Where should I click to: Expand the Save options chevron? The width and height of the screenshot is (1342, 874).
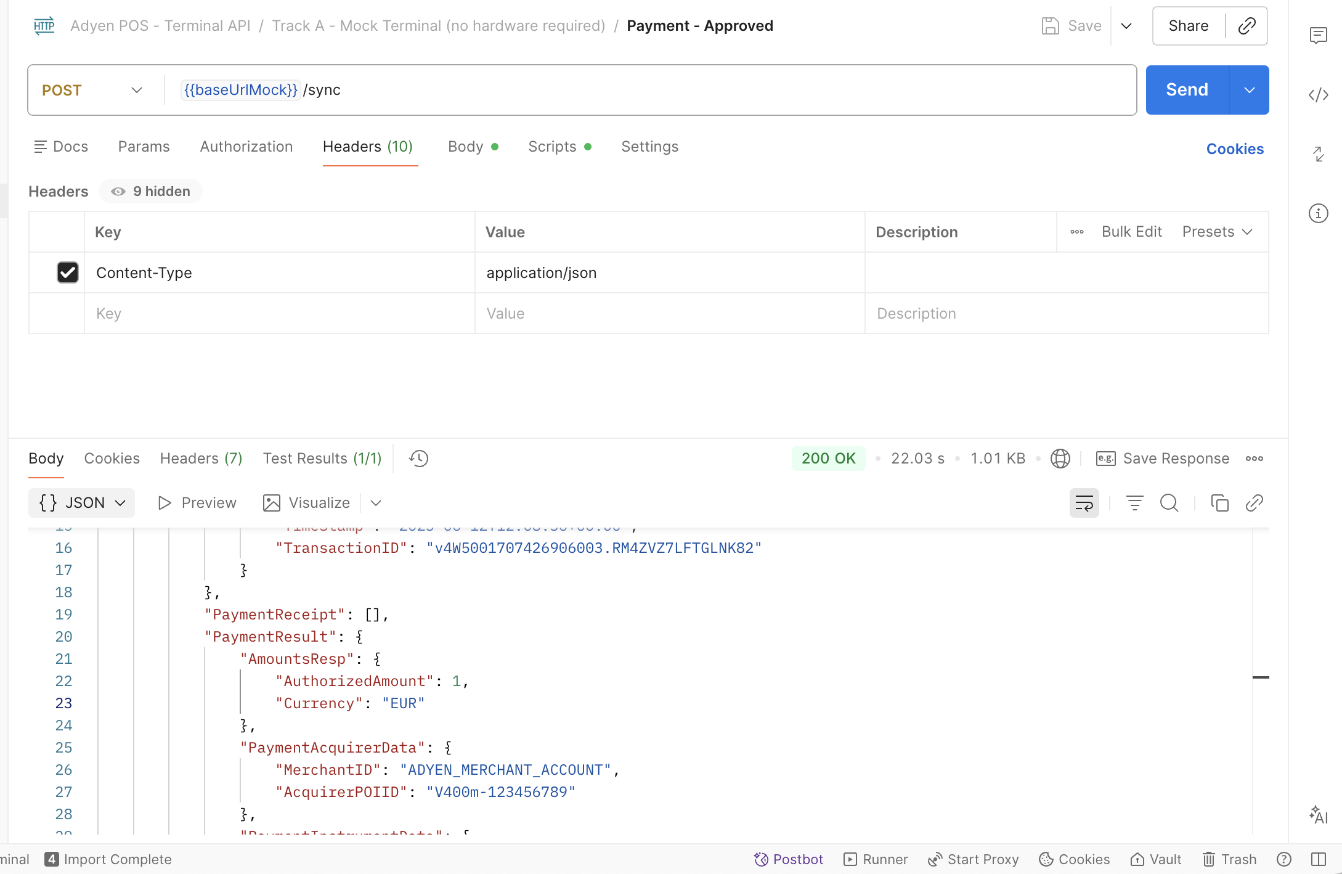(1126, 26)
